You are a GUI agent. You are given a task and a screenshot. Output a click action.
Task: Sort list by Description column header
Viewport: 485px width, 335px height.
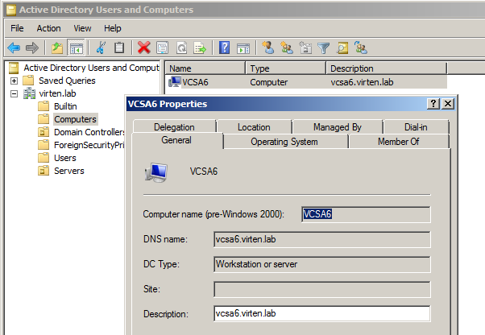coord(387,68)
